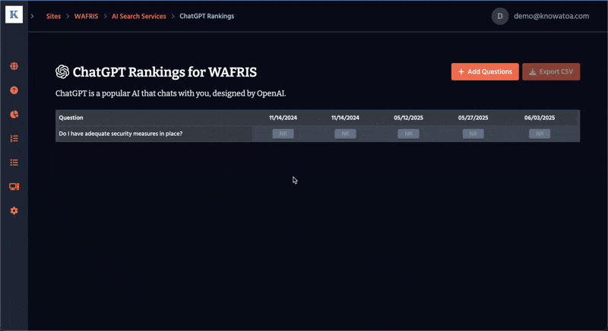Screen dimensions: 608x331
Task: Click the ChatGPT logo beside the heading
Action: 62,71
